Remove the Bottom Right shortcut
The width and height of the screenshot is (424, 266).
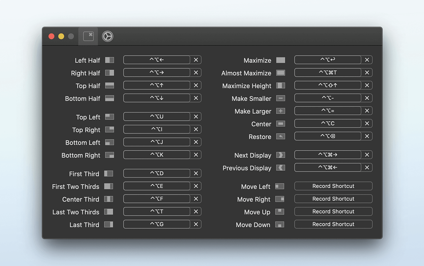click(196, 155)
